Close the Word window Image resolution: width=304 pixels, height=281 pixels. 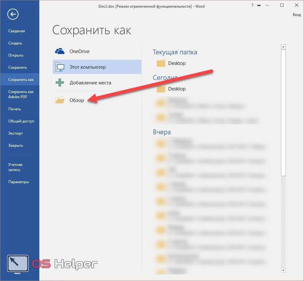click(x=296, y=5)
